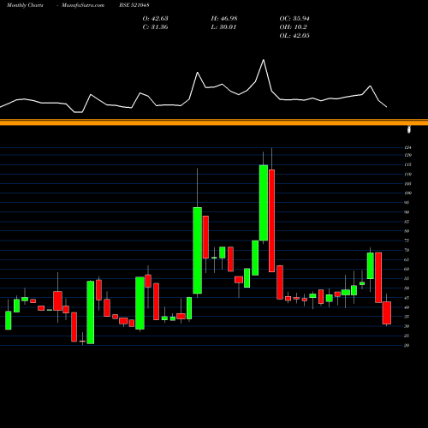
Task: Click the 110 price axis label
Action: pos(407,174)
